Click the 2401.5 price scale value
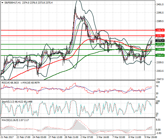Image resolution: width=165 pixels, height=140 pixels. coord(160,4)
